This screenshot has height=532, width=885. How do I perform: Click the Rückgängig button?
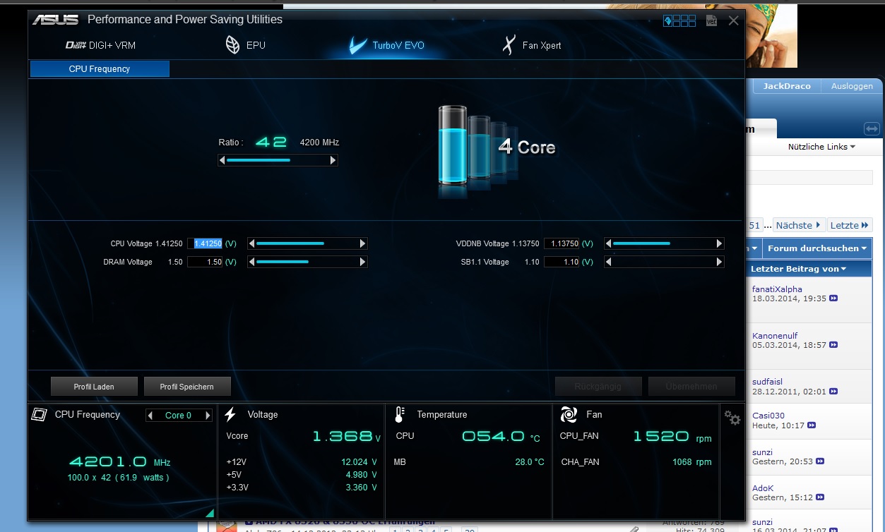click(x=598, y=387)
